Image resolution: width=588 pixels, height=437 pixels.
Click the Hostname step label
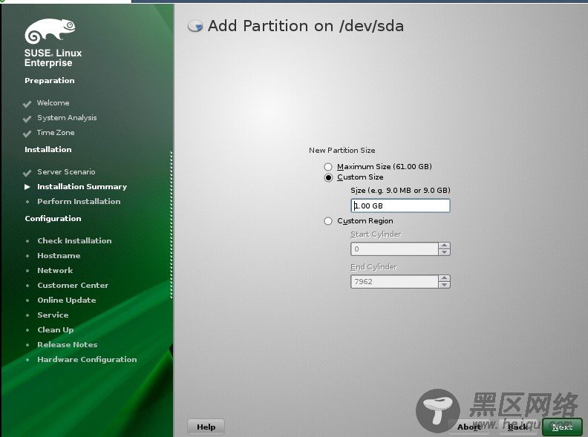click(x=59, y=256)
